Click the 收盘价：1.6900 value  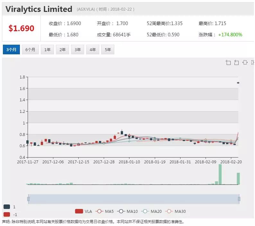65,23
